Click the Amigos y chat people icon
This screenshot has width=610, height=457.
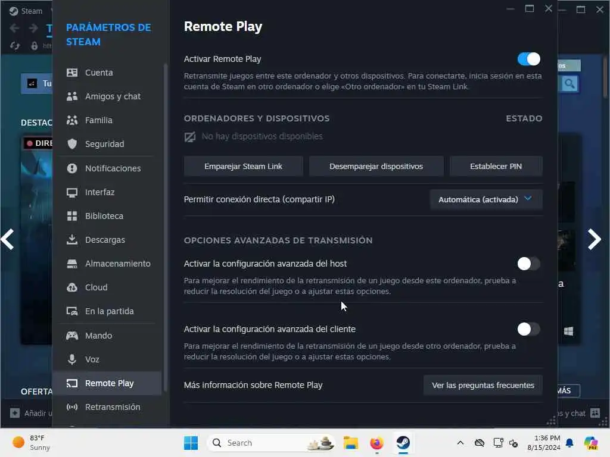pyautogui.click(x=72, y=96)
